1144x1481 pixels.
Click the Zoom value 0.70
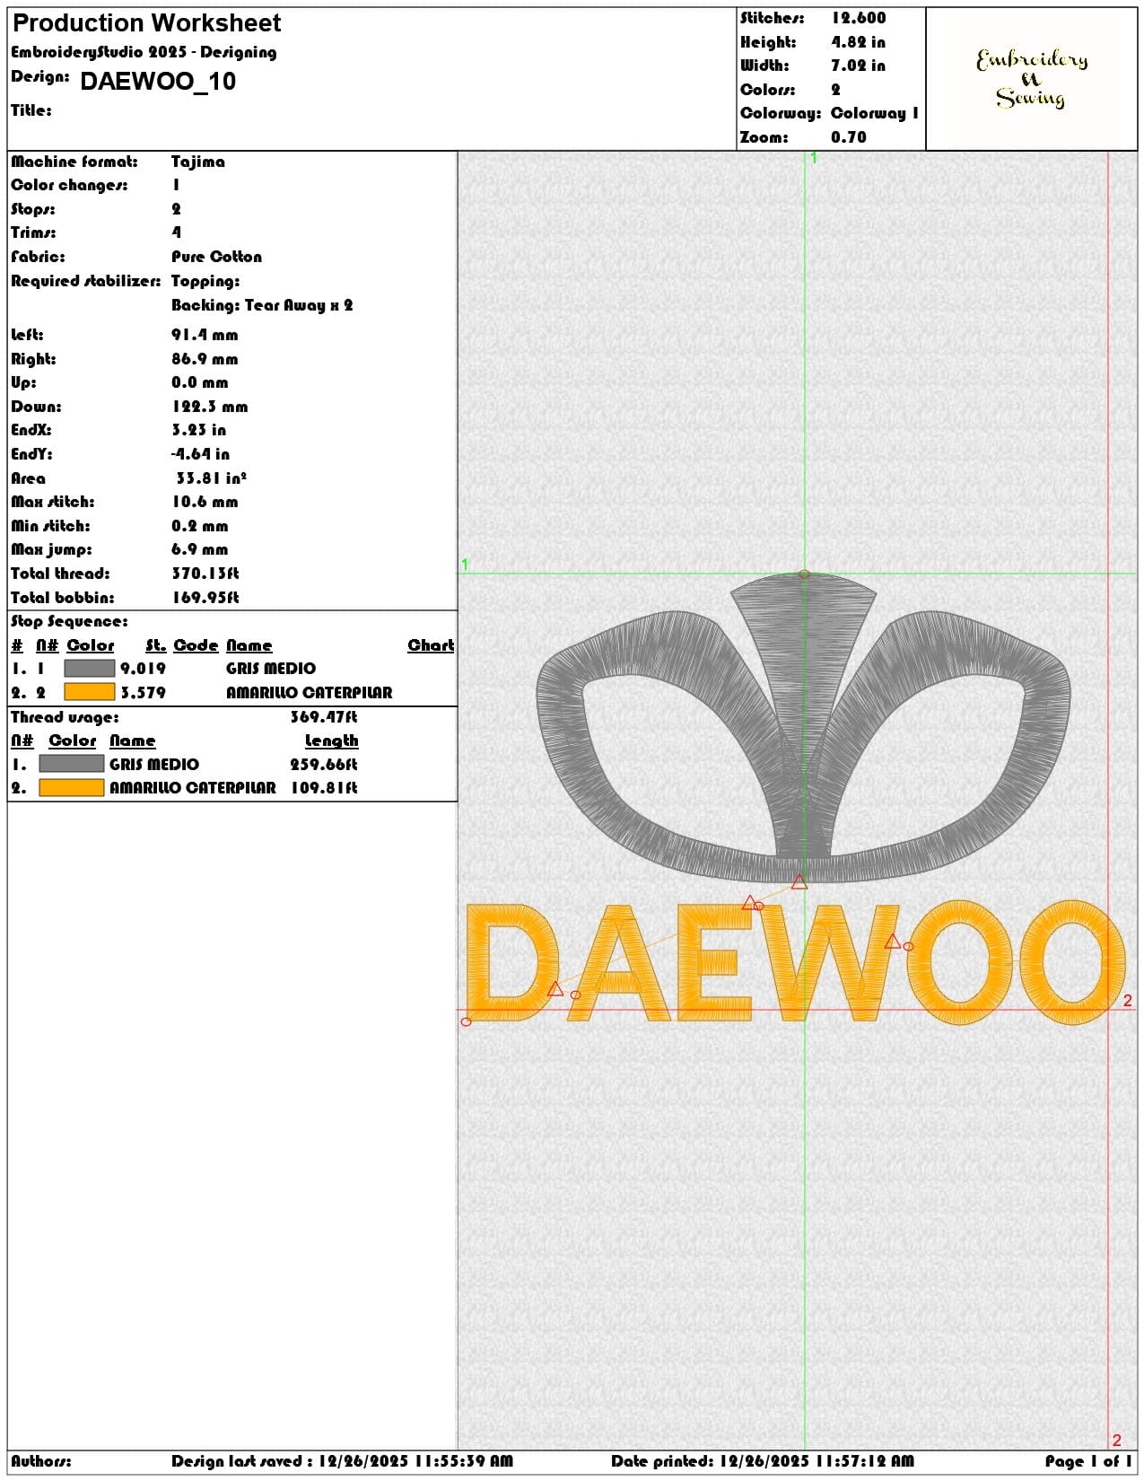[x=848, y=137]
